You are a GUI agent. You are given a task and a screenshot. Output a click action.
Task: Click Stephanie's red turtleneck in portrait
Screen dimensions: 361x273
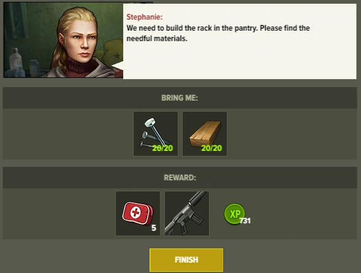point(80,67)
